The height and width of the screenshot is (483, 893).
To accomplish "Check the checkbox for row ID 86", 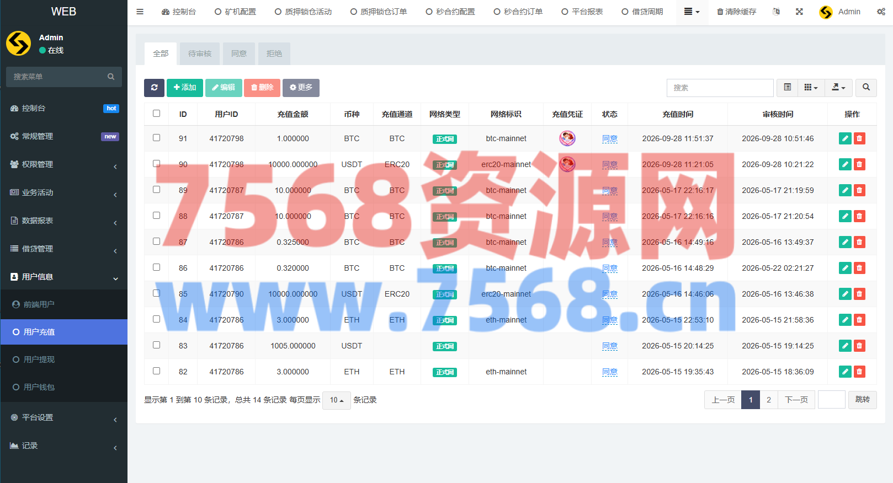I will [156, 267].
